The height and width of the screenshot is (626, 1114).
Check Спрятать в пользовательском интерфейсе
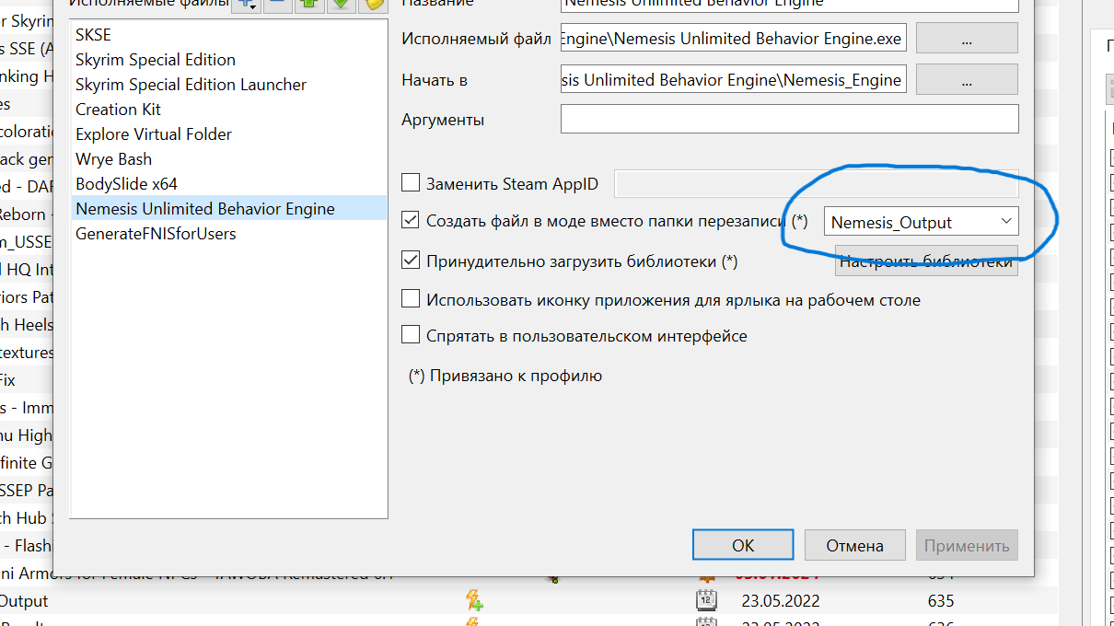point(411,336)
